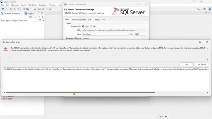This screenshot has width=212, height=119.
Task: Click the details pane scroll-left arrow
Action: point(4,93)
